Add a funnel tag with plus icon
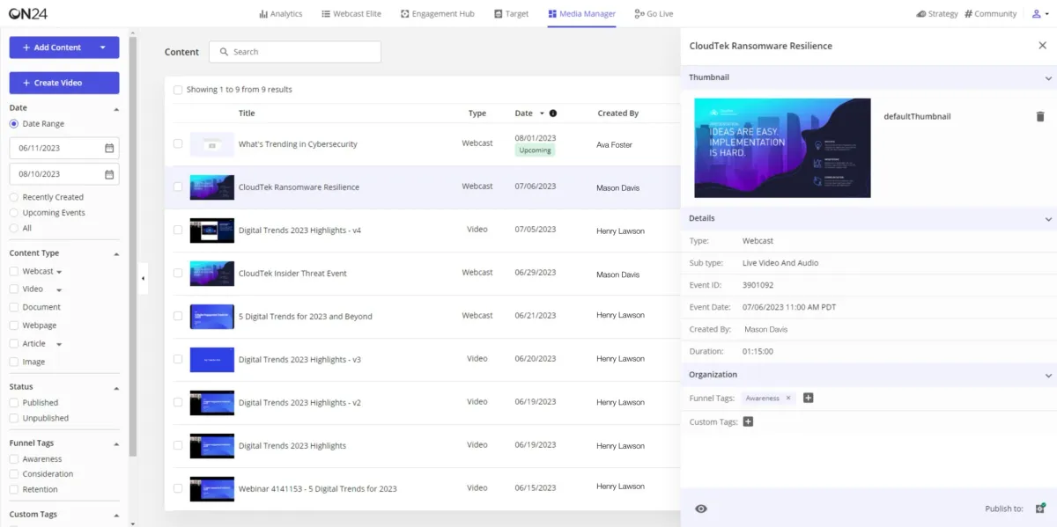This screenshot has width=1057, height=527. (809, 398)
